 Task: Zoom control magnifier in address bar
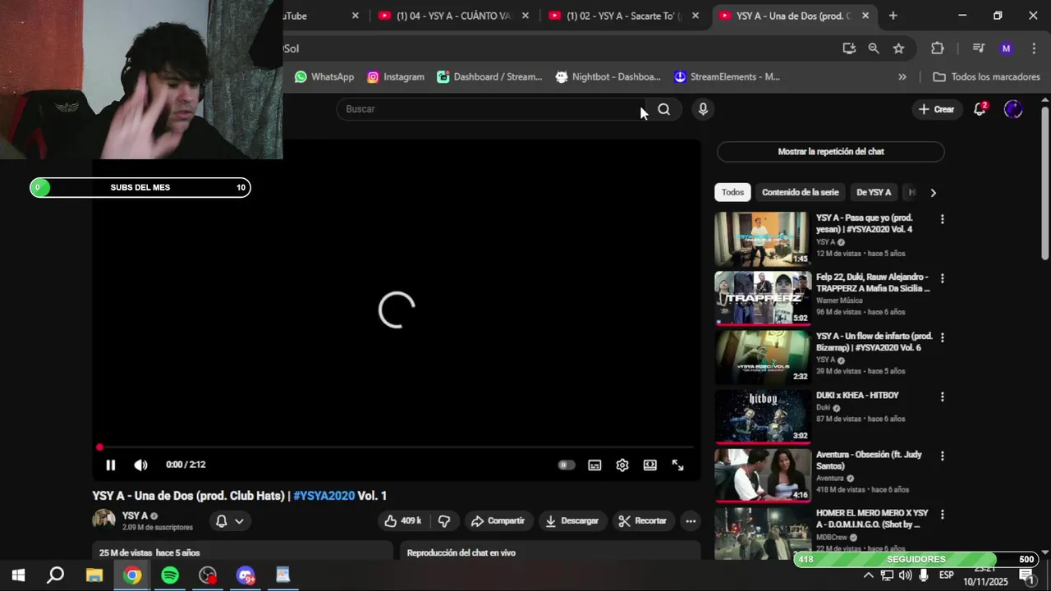pos(874,48)
